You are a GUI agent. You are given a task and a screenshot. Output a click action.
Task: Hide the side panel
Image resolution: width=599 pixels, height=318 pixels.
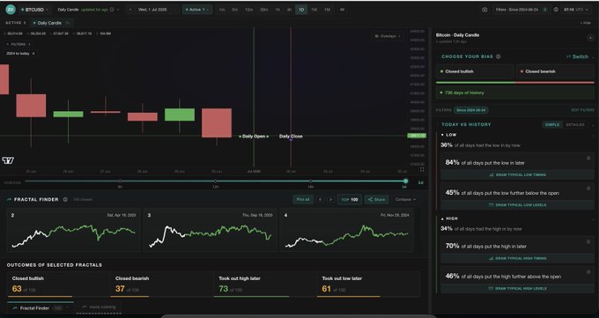tap(585, 23)
